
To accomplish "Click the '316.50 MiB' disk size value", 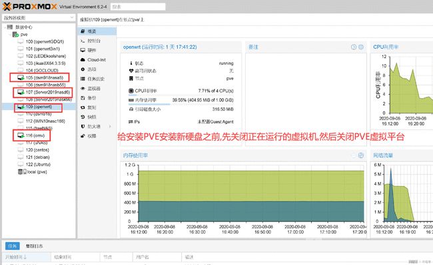I will point(223,109).
